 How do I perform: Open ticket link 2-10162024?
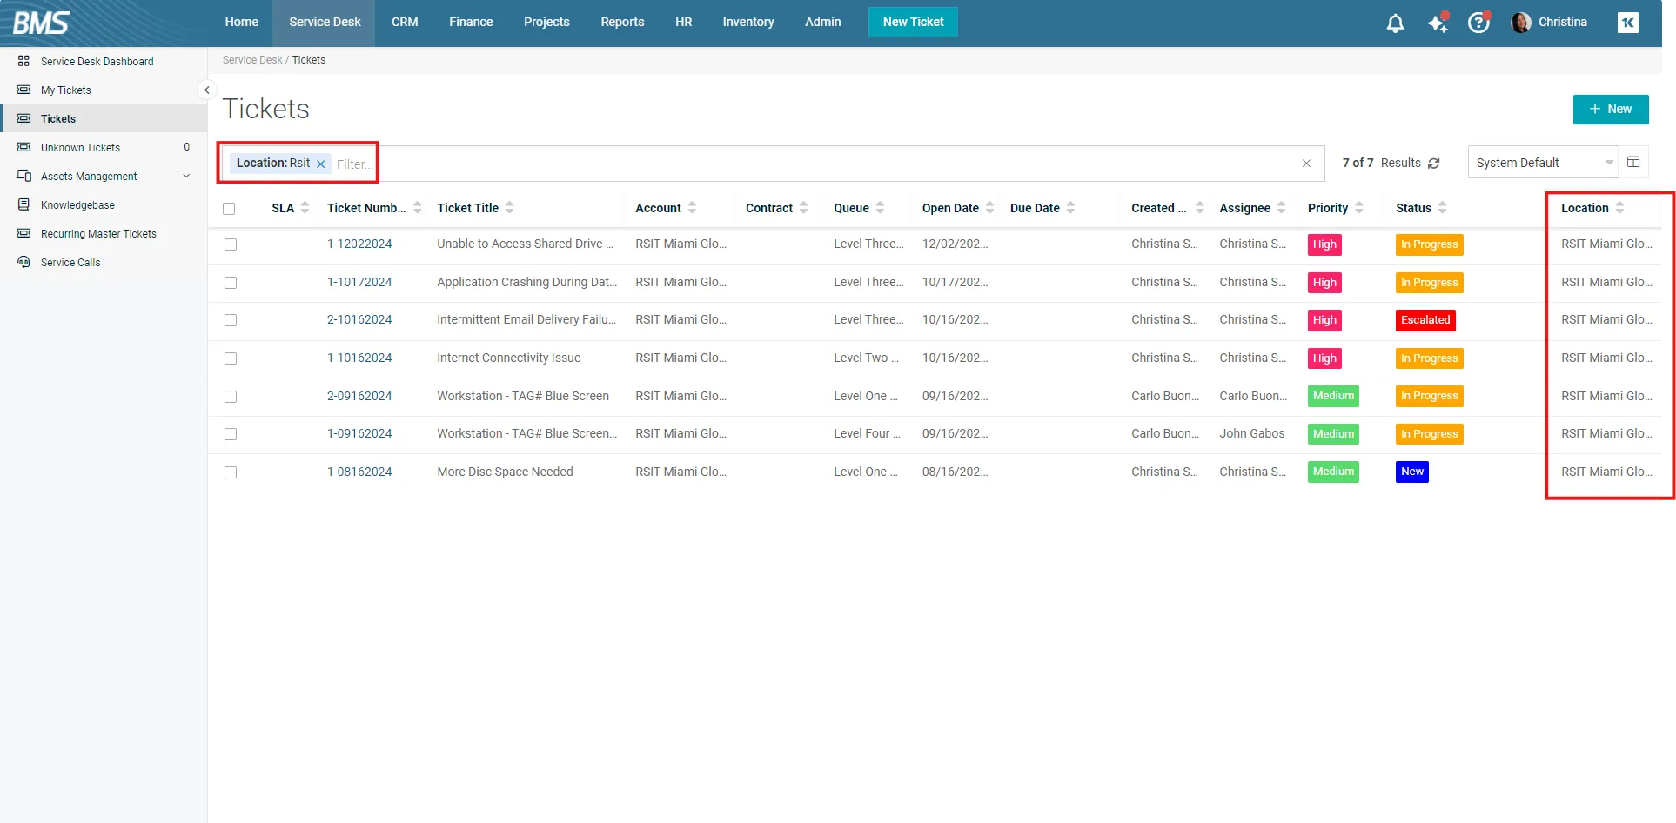point(359,320)
